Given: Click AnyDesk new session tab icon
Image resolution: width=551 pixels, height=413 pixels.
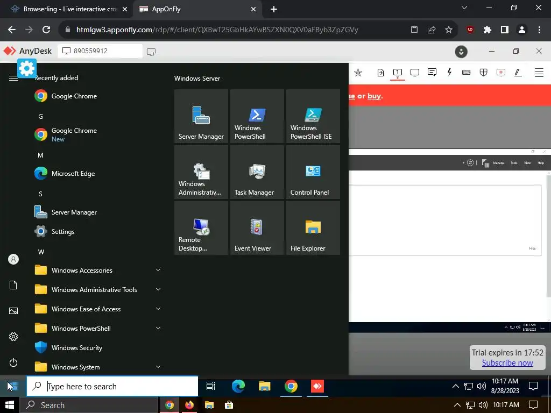Looking at the screenshot, I should (x=151, y=52).
